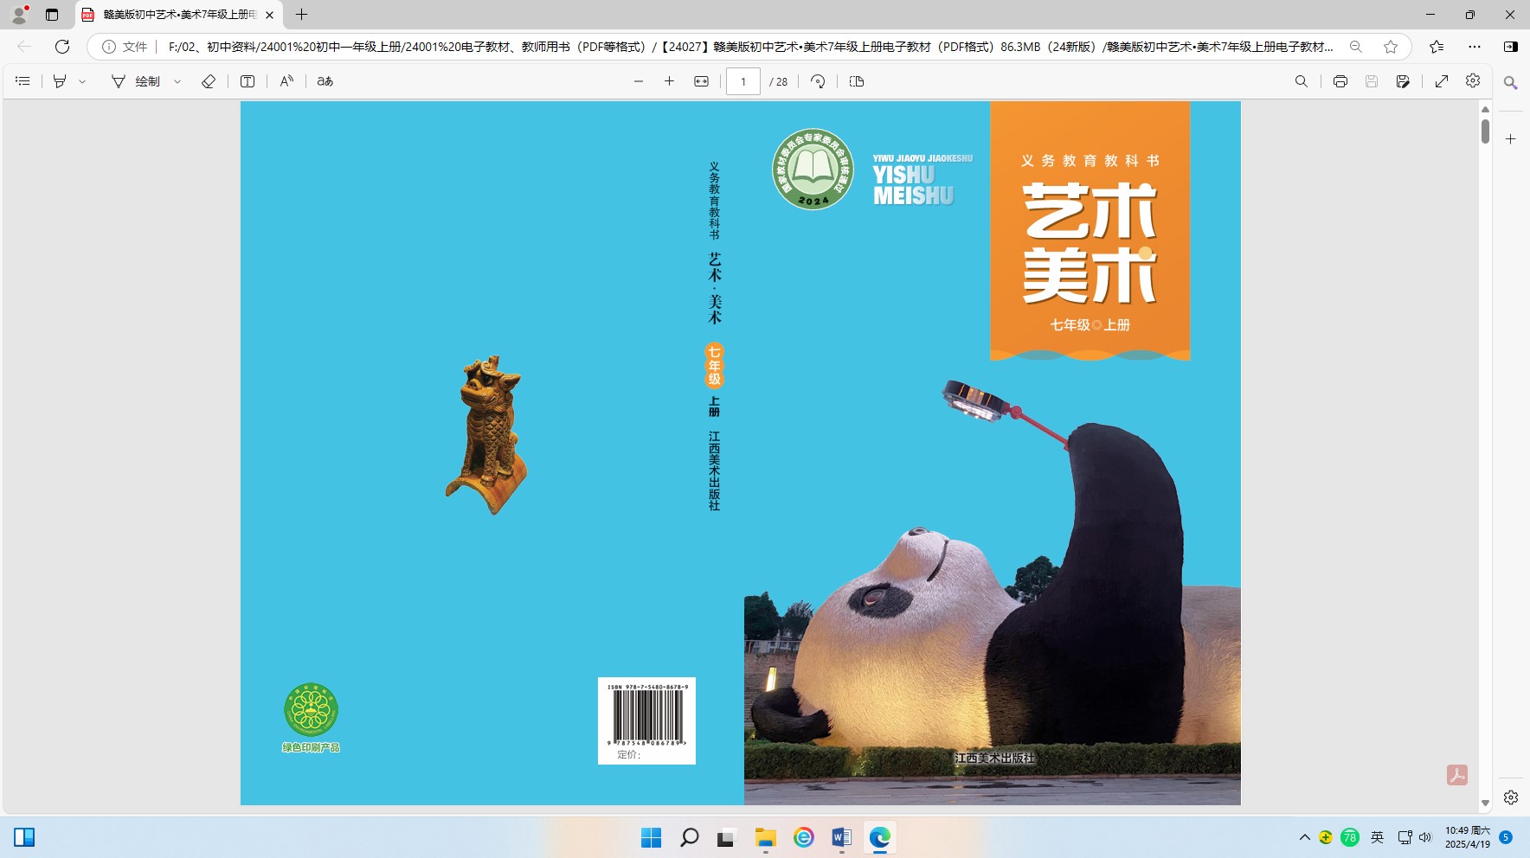Image resolution: width=1530 pixels, height=858 pixels.
Task: Open the browser settings and more menu
Action: (1475, 47)
